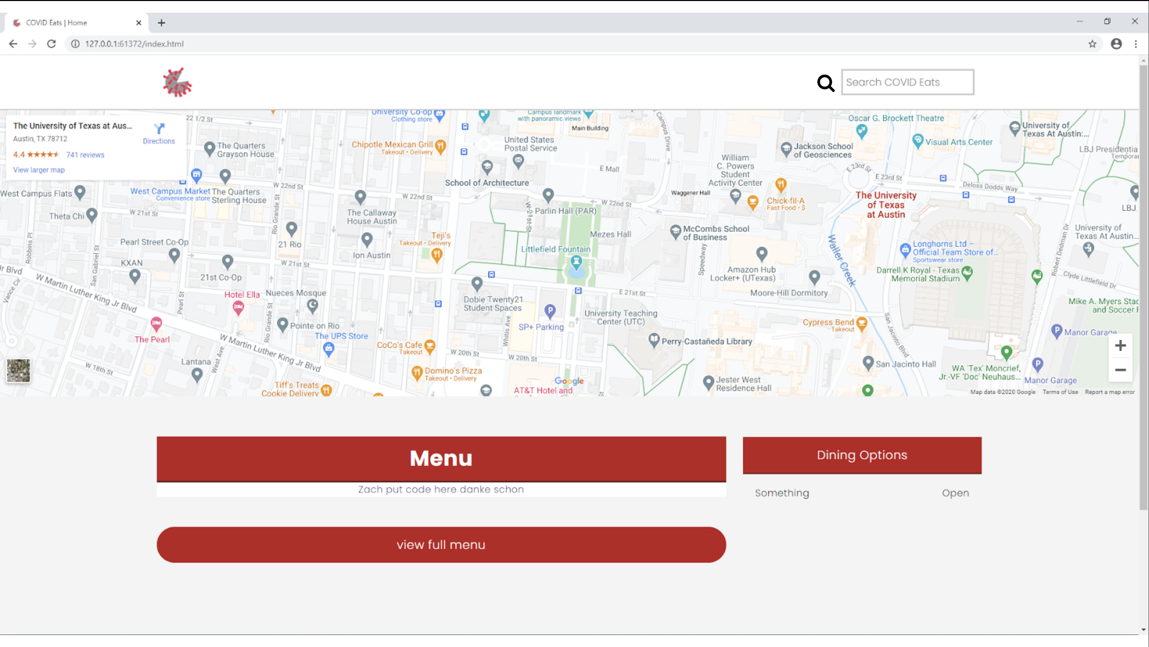The height and width of the screenshot is (647, 1149).
Task: Click the Dining Options header
Action: pyautogui.click(x=862, y=455)
